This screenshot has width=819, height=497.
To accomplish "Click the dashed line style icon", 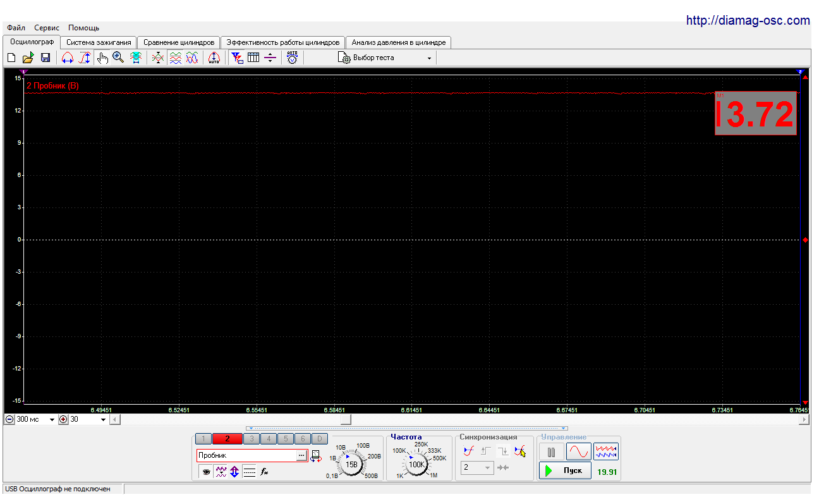I will [x=250, y=472].
